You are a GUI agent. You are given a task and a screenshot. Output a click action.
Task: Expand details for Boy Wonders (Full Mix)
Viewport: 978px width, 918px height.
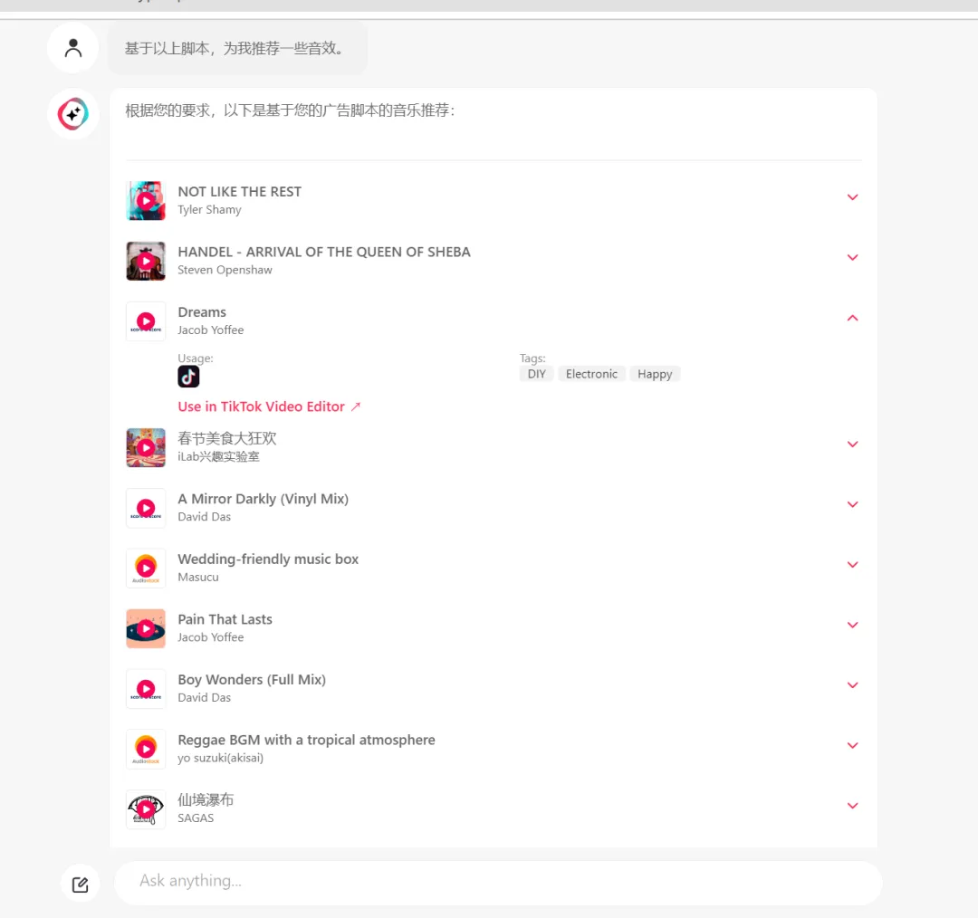pyautogui.click(x=853, y=685)
